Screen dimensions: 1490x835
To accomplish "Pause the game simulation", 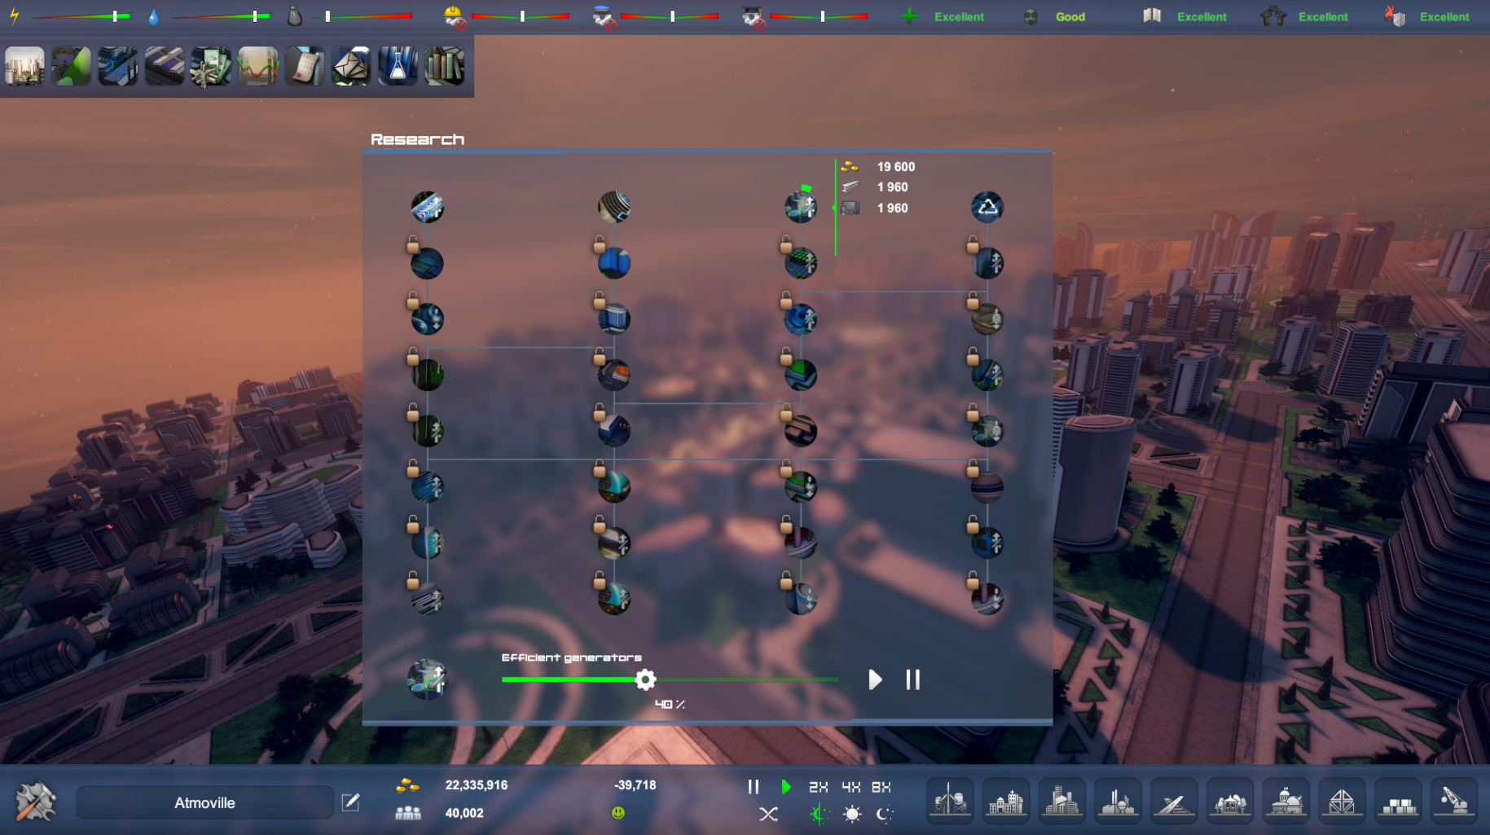I will pos(754,787).
